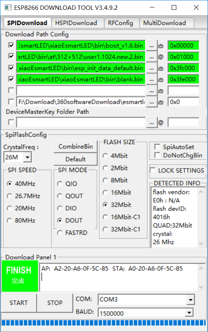208x332 pixels.
Task: Enable the SpiAutoSet checkbox
Action: pos(157,147)
